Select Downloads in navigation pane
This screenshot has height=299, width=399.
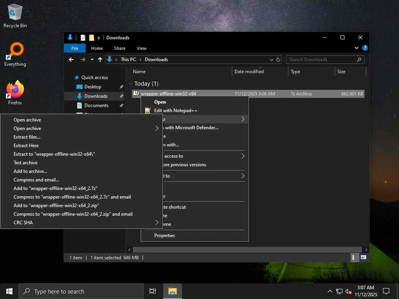click(x=96, y=96)
